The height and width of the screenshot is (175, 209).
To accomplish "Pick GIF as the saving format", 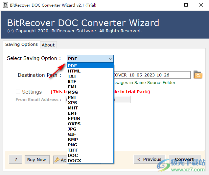I will 90,134.
